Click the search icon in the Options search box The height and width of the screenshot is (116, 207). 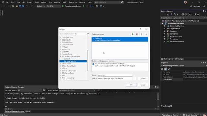point(88,34)
